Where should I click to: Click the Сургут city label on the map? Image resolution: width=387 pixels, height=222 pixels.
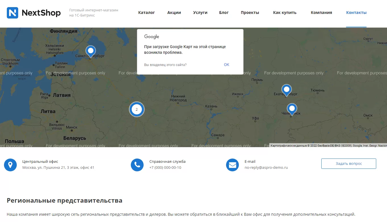pos(368,39)
